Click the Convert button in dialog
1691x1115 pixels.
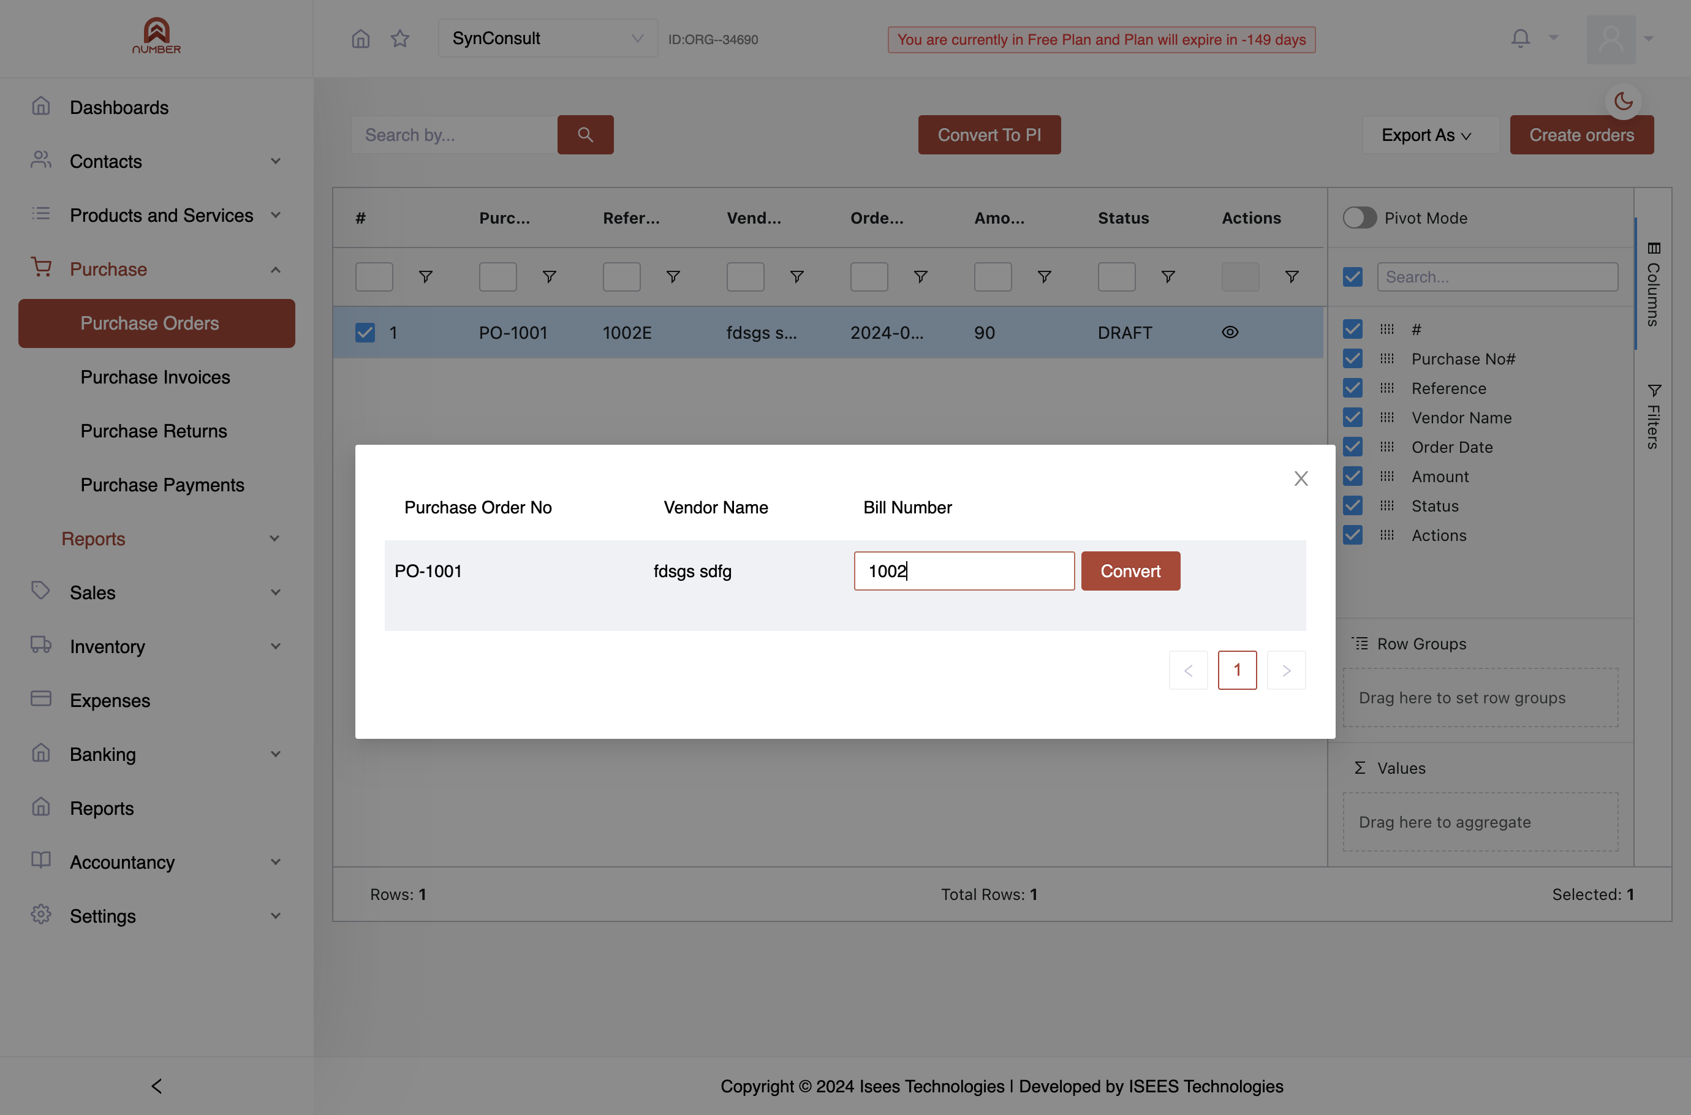point(1130,571)
